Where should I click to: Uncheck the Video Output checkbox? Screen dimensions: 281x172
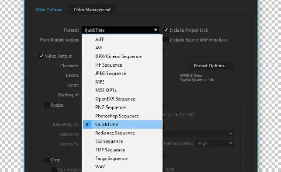[41, 56]
